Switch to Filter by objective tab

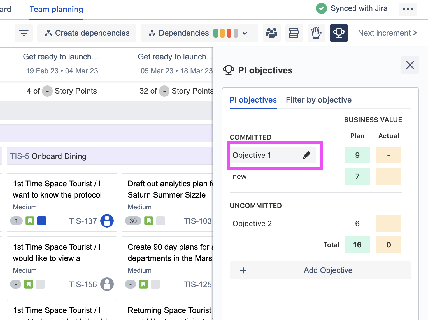pyautogui.click(x=318, y=100)
